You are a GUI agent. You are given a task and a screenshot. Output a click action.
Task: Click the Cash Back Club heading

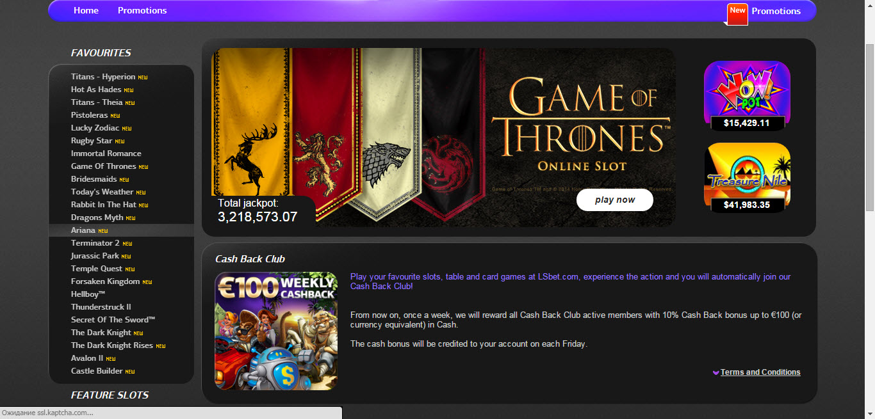pos(250,259)
